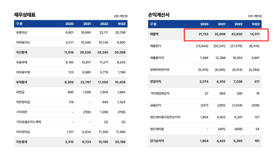Select the 이익잉여금 row label
The width and height of the screenshot is (277, 157).
[x=23, y=132]
